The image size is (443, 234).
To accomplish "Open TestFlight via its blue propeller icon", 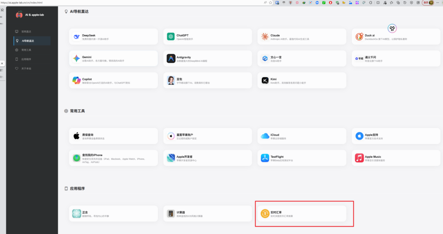I will 265,158.
